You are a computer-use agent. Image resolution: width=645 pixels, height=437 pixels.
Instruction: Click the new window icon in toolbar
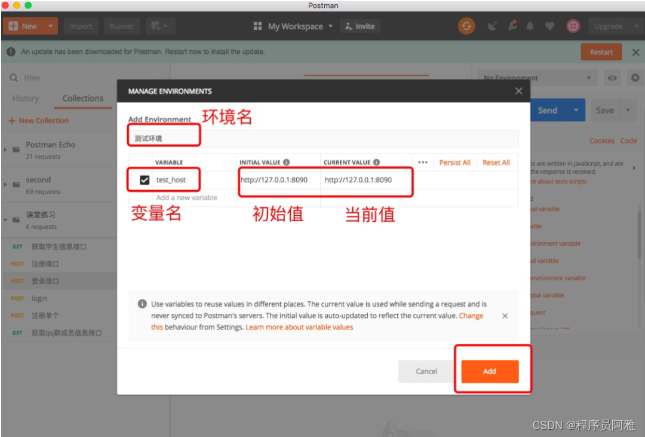coord(159,26)
